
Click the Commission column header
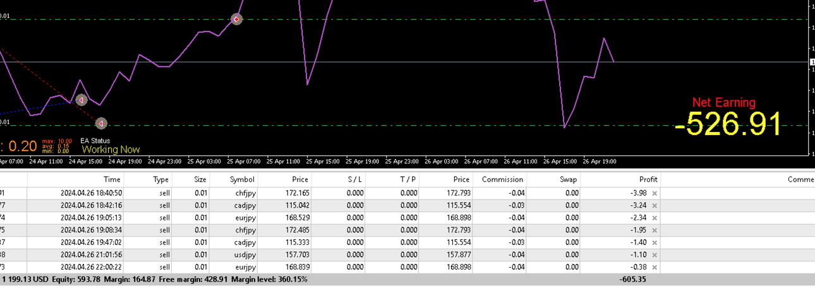[x=500, y=180]
